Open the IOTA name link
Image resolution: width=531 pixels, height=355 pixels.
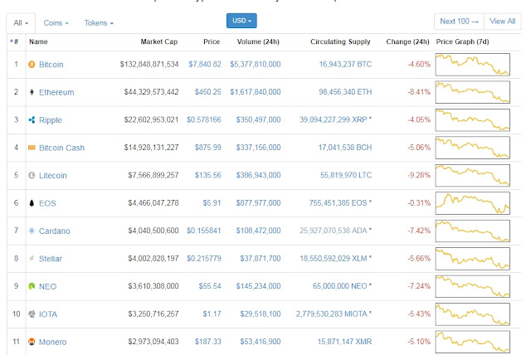(x=48, y=314)
